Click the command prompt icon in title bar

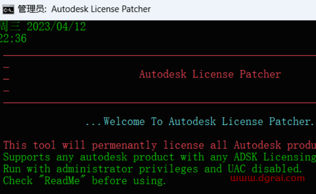point(8,9)
